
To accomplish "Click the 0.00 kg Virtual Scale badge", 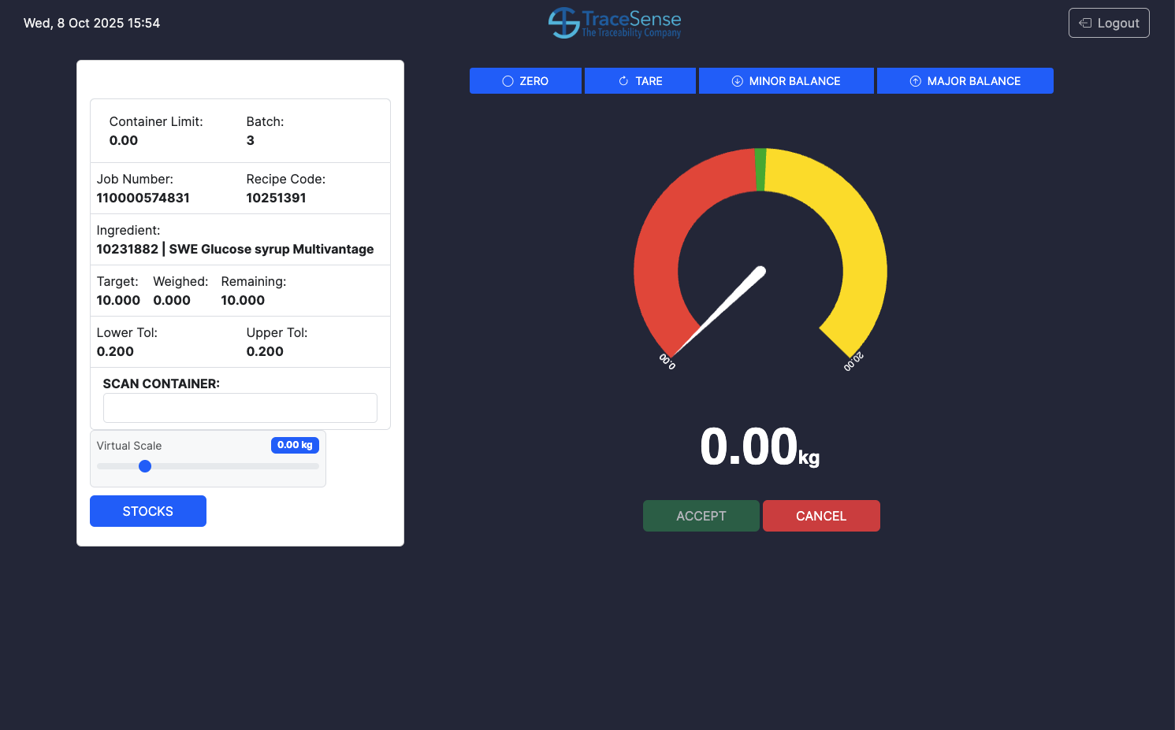I will point(295,445).
